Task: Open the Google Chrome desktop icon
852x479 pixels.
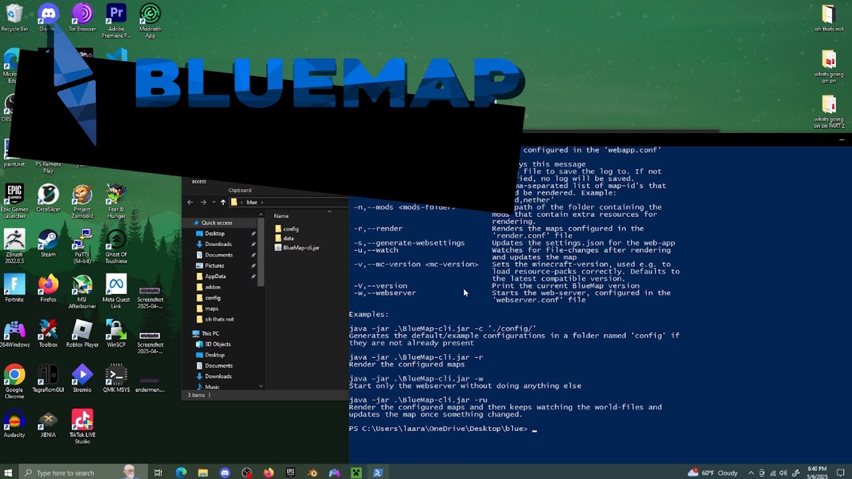Action: (15, 382)
